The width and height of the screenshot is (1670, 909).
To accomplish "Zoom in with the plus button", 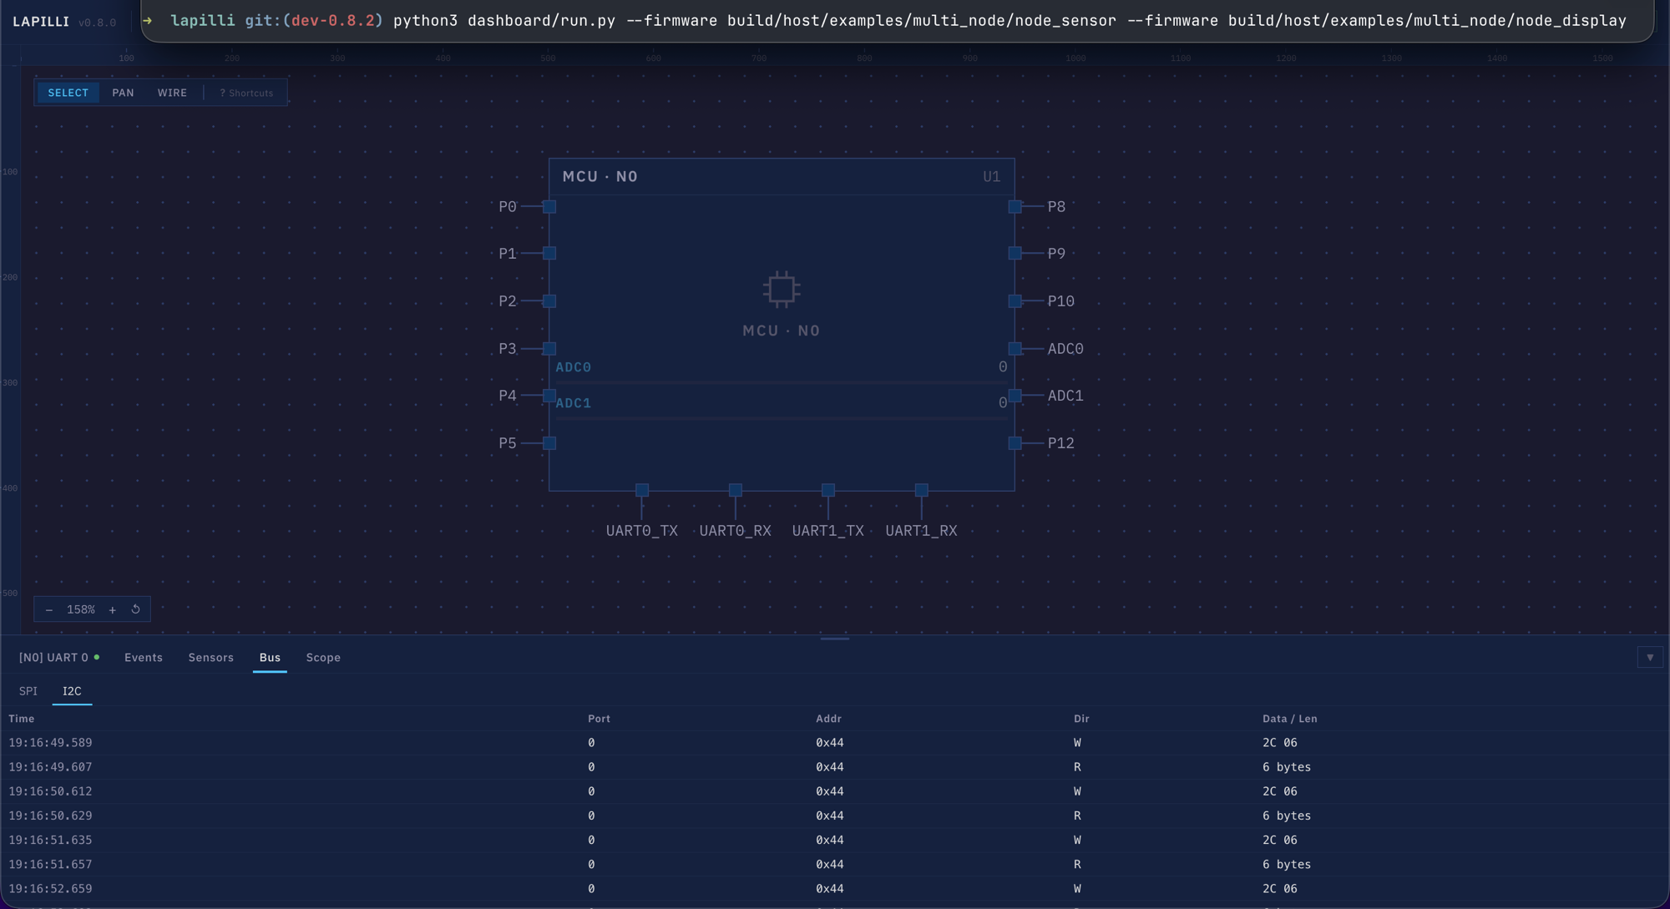I will 112,609.
